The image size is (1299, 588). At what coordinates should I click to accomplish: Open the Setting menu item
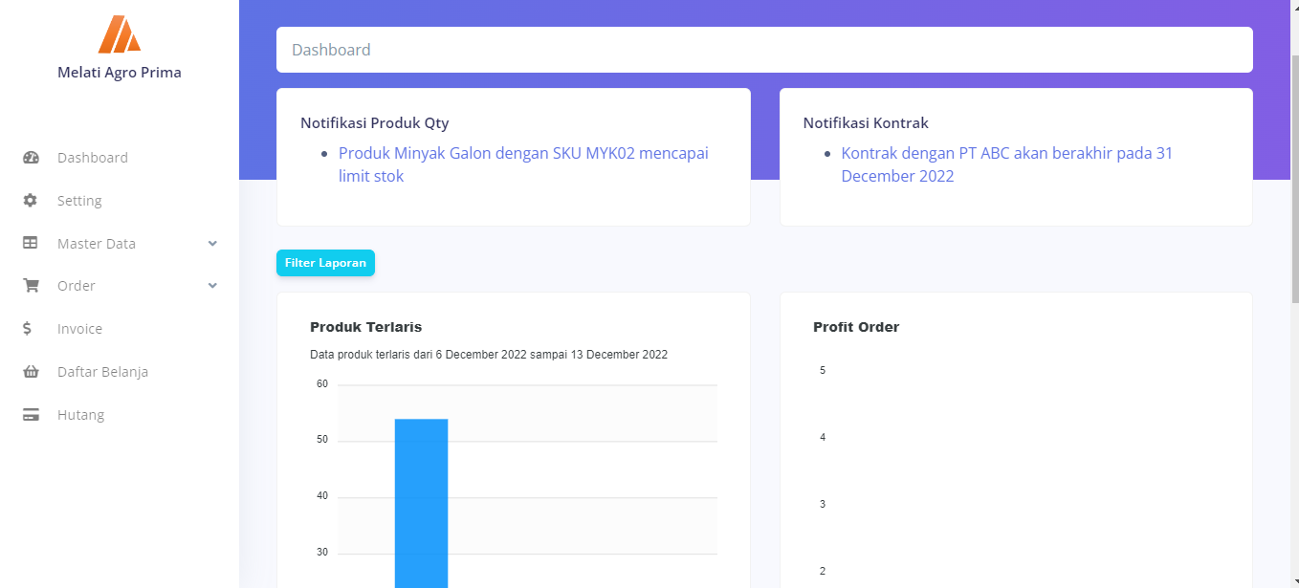pyautogui.click(x=79, y=201)
